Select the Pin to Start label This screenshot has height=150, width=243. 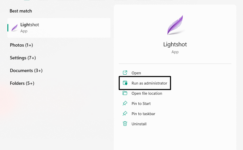click(141, 104)
